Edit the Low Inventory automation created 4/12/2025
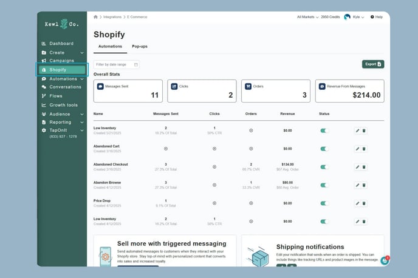This screenshot has height=278, width=418. pyautogui.click(x=357, y=222)
